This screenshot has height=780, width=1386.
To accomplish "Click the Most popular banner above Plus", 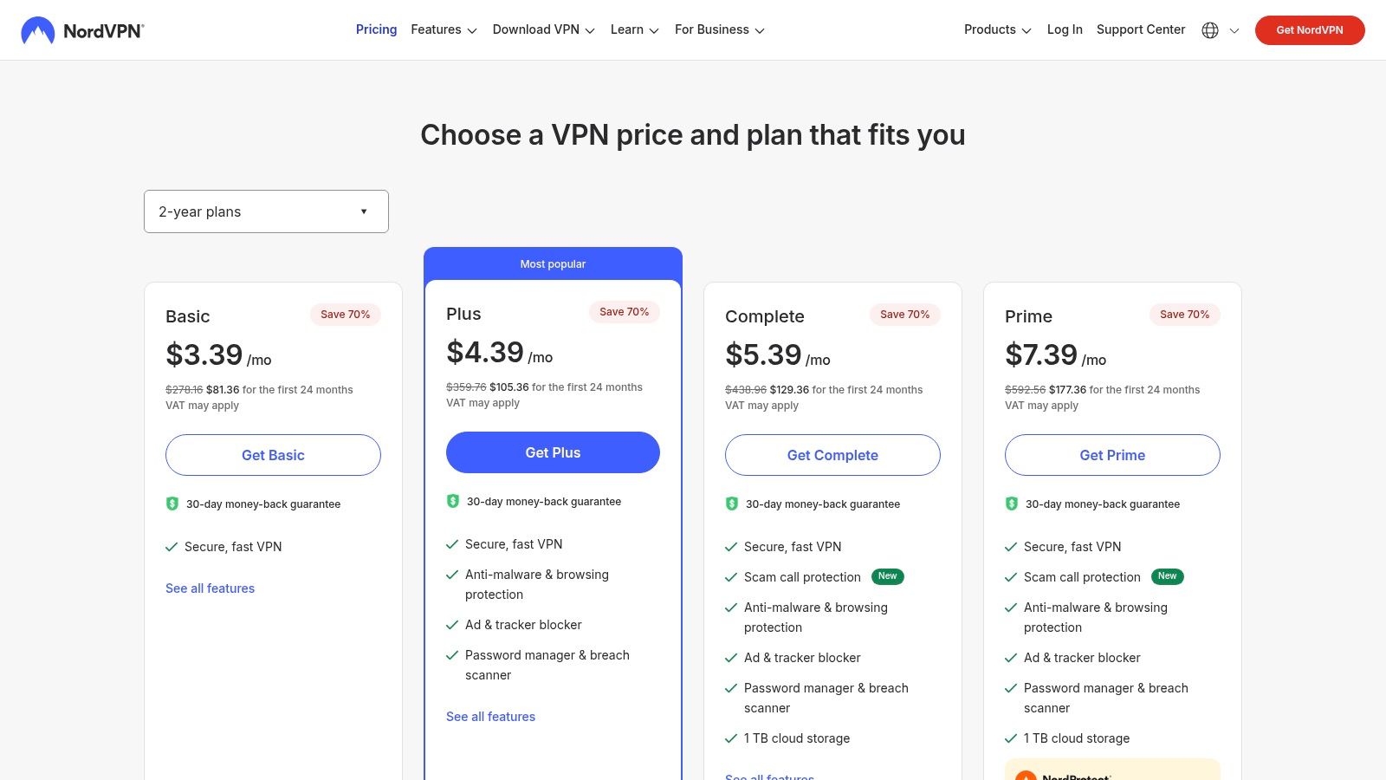I will (x=553, y=263).
